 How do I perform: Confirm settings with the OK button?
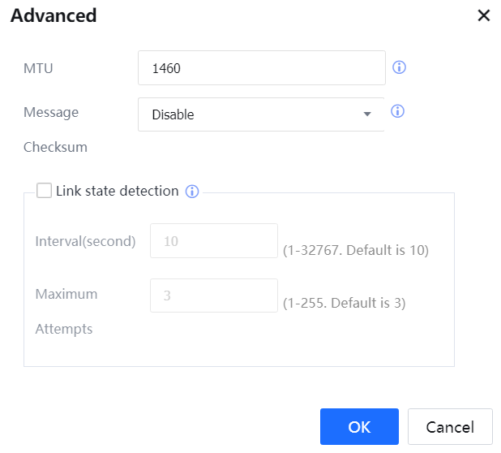359,427
